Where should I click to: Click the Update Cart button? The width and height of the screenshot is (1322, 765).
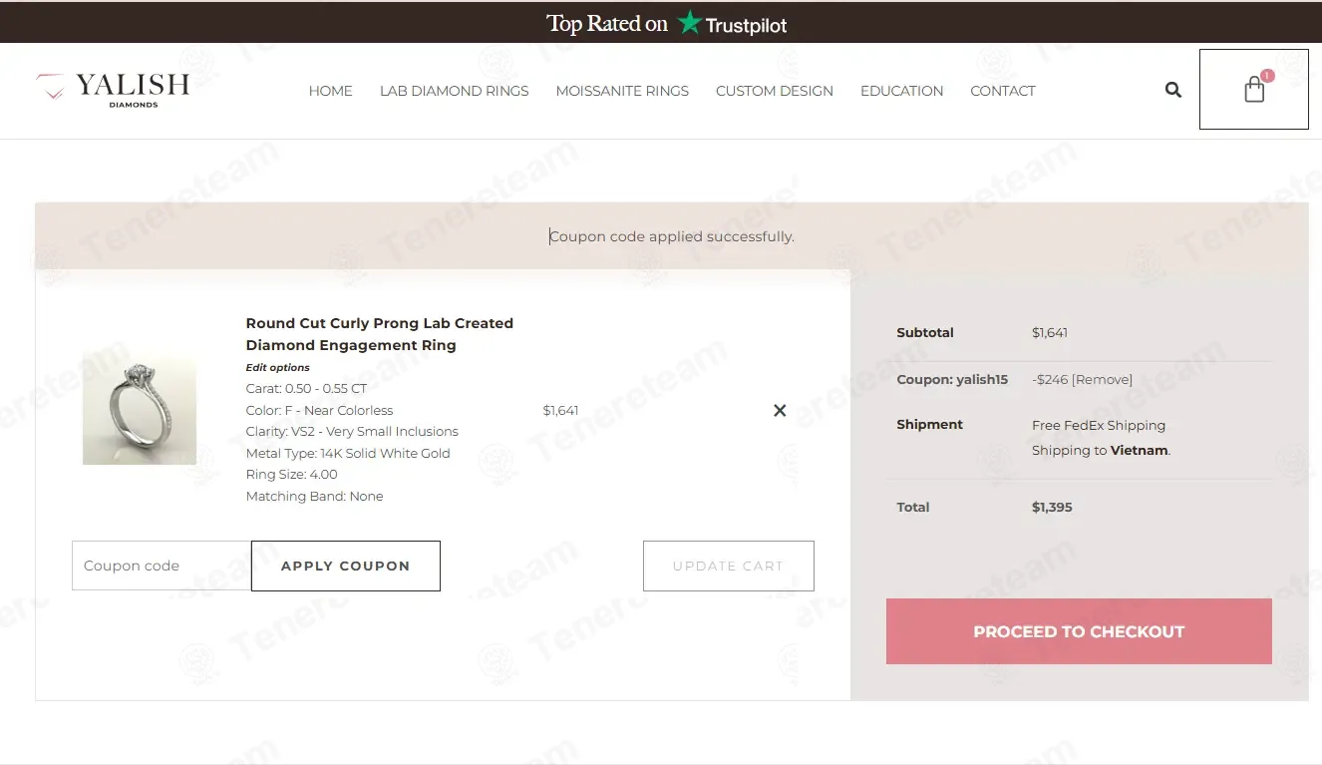(x=729, y=566)
